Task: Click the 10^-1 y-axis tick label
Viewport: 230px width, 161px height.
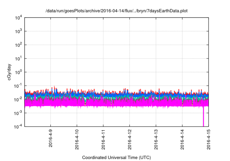Action: (x=18, y=86)
